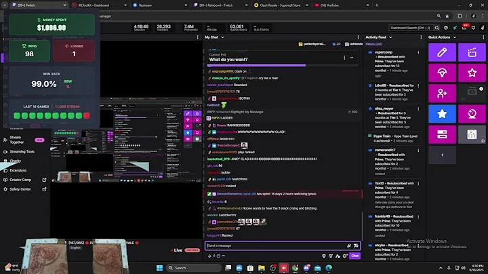Screen dimensions: 488x274
Task: Collapse the current poll with chevron
Action: click(352, 58)
